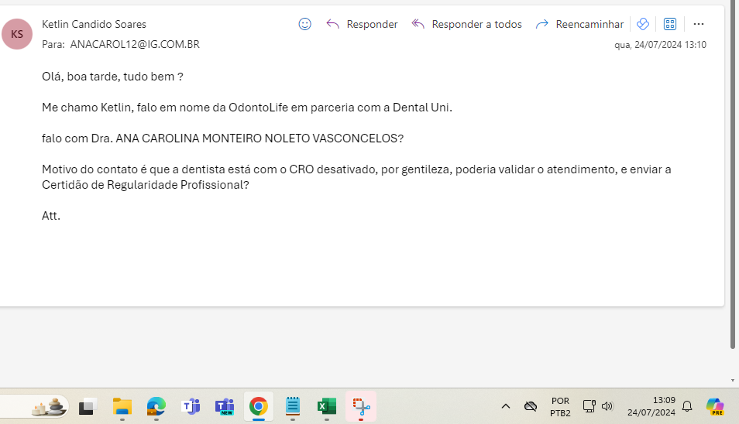
Task: Click OneDrive cloud tray icon
Action: tap(531, 406)
